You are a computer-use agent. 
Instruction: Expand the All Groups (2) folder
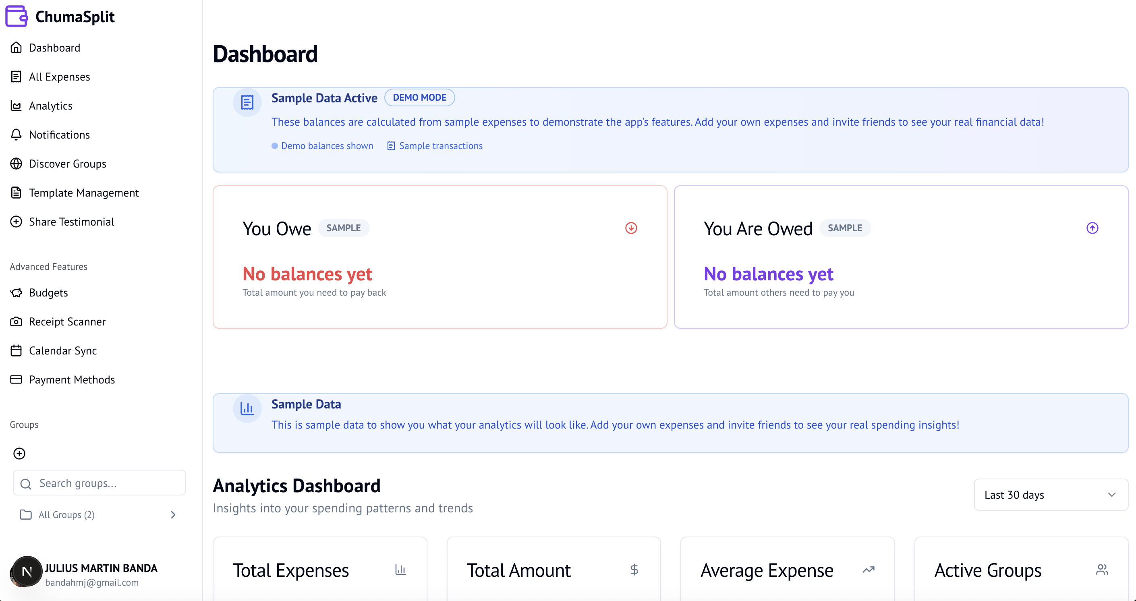[66, 514]
